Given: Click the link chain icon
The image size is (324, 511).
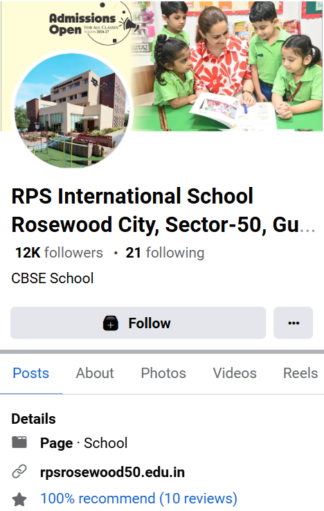Looking at the screenshot, I should [19, 472].
